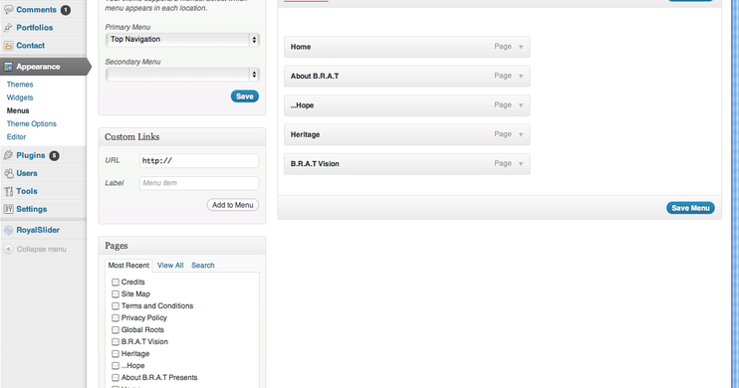Check the Terms and Conditions checkbox
The height and width of the screenshot is (388, 739).
pyautogui.click(x=115, y=306)
